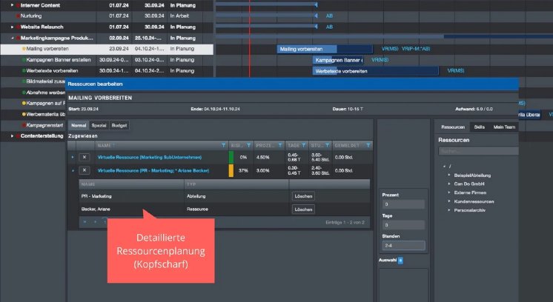Click Löschen for Becker, Ariane row
This screenshot has width=553, height=302.
coord(303,209)
